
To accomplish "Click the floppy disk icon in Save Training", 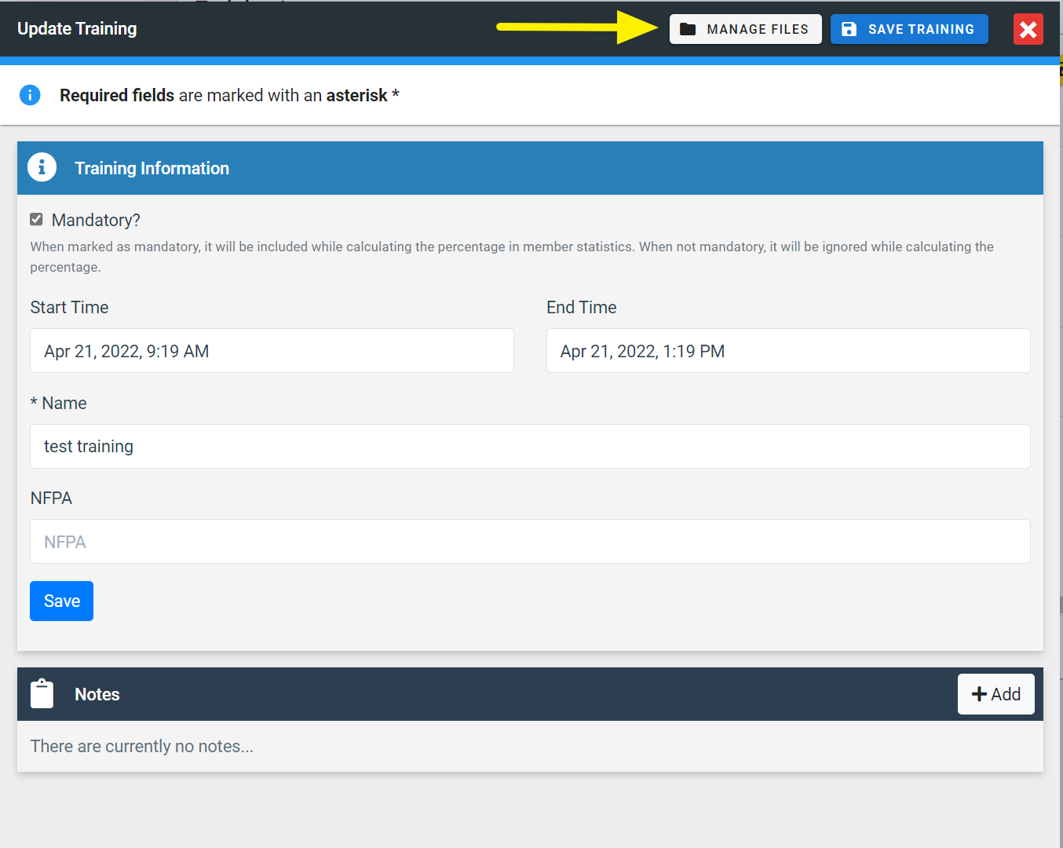I will pyautogui.click(x=849, y=29).
